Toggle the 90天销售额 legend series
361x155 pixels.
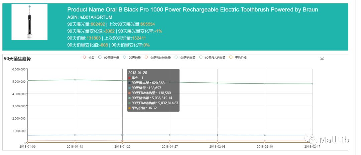[185, 58]
